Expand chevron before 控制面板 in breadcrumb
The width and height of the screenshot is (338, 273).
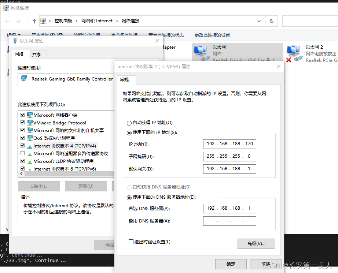[50, 21]
